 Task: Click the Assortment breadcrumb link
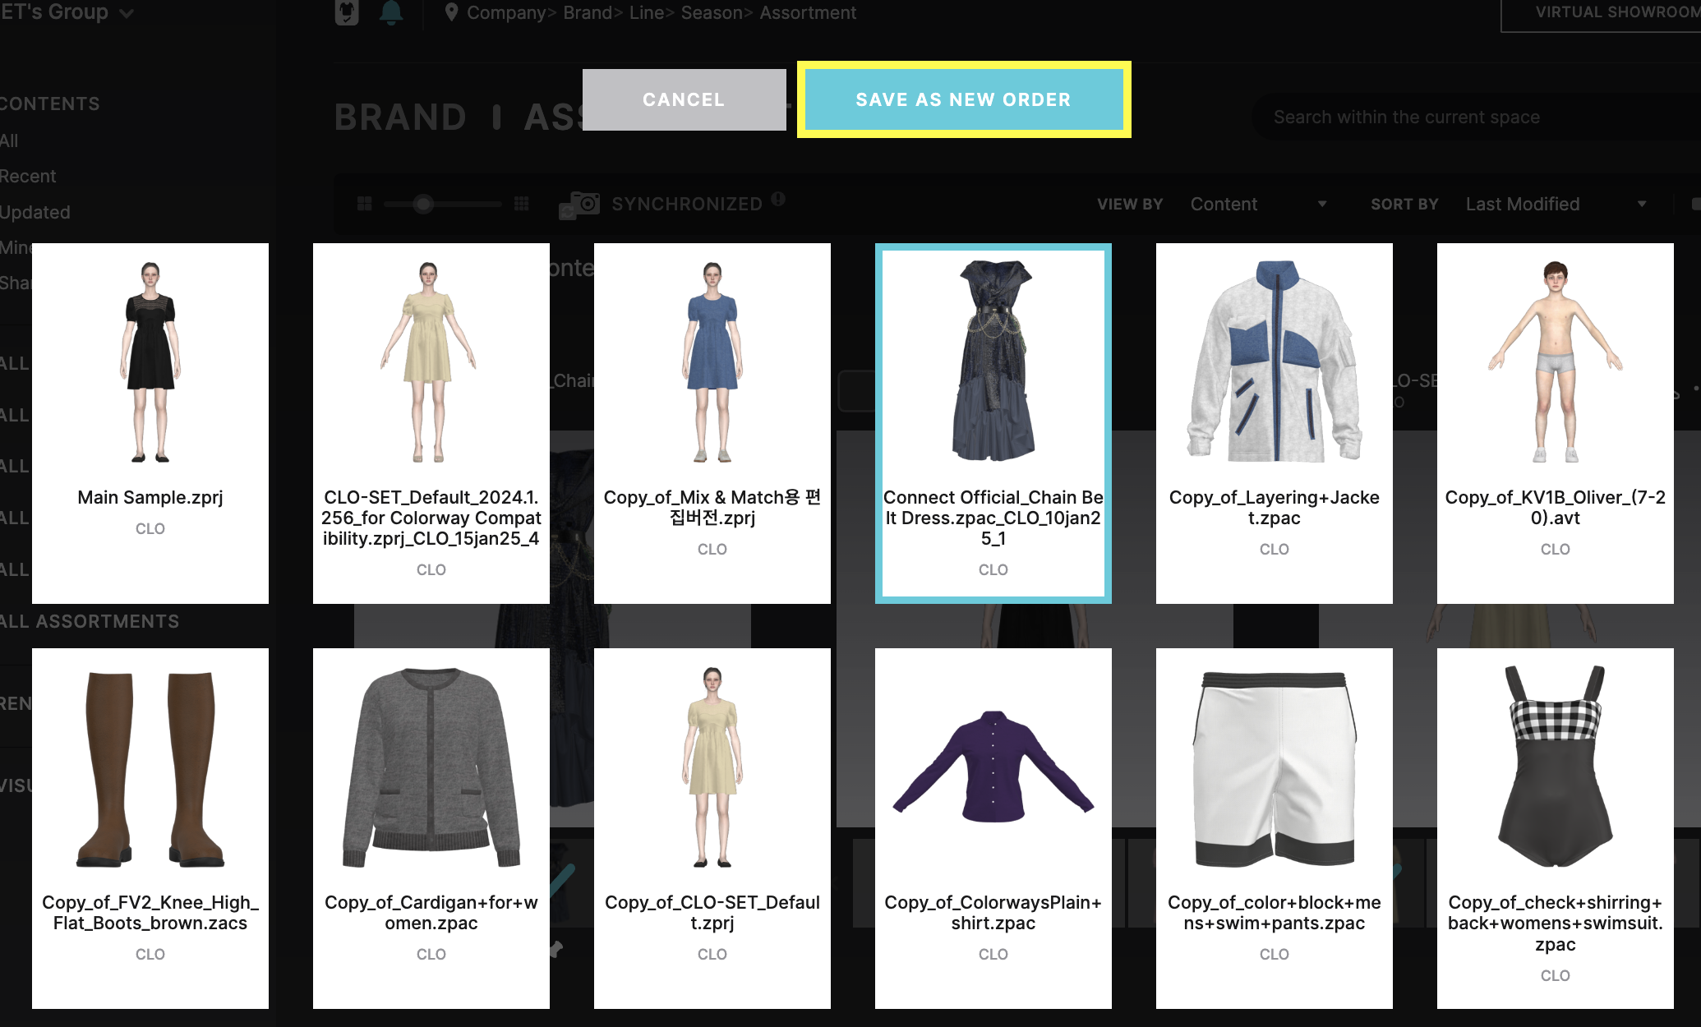point(808,13)
